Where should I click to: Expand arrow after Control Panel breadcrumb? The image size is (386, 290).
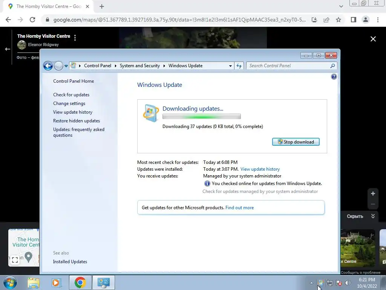tap(115, 66)
